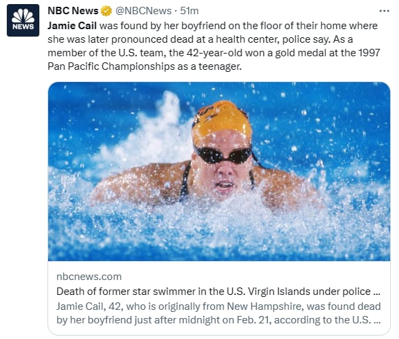Image resolution: width=399 pixels, height=339 pixels.
Task: Select the bold Jamie Cail name
Action: point(72,26)
